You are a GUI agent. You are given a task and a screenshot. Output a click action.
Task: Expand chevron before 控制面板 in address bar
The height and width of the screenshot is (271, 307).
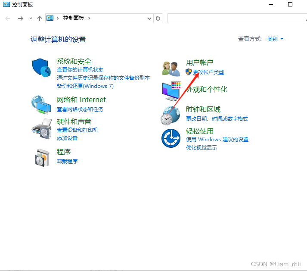tap(58, 18)
